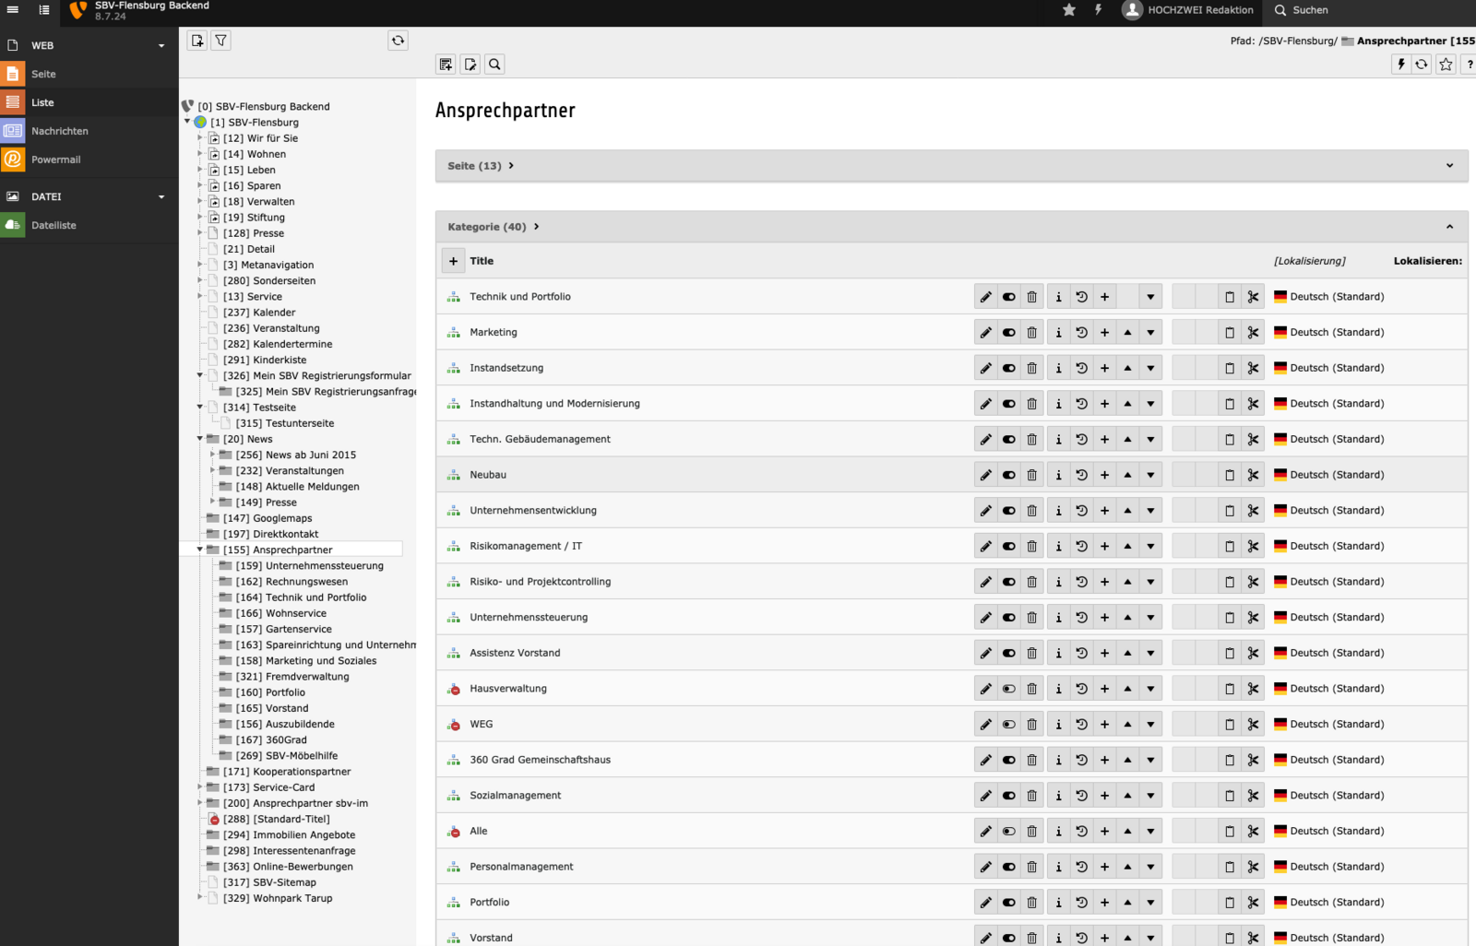Hide the Technik und Portfolio record
The image size is (1476, 946).
coord(1008,297)
